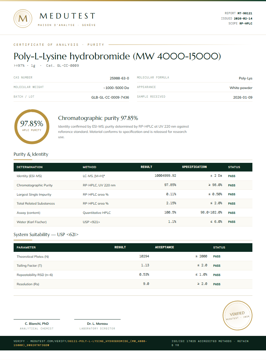Select report number MT-98121
The image size is (266, 360).
coord(245,13)
